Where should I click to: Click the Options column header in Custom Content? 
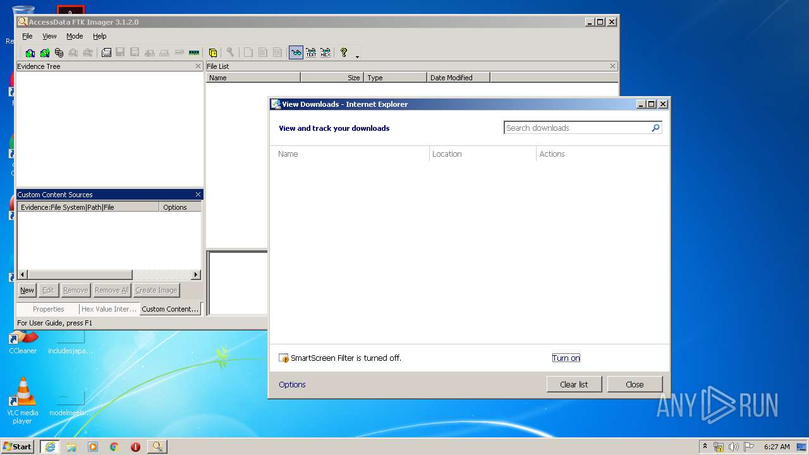click(x=180, y=207)
